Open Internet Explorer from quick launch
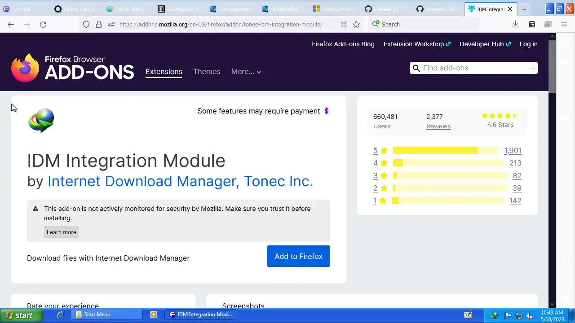 point(60,314)
